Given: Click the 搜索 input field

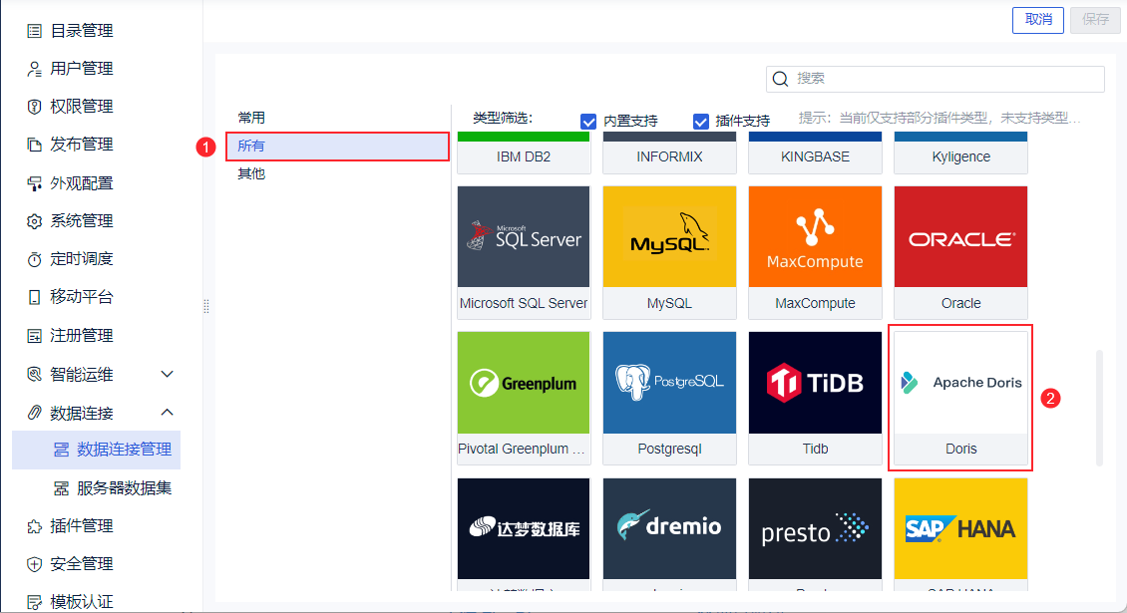Looking at the screenshot, I should tap(936, 79).
